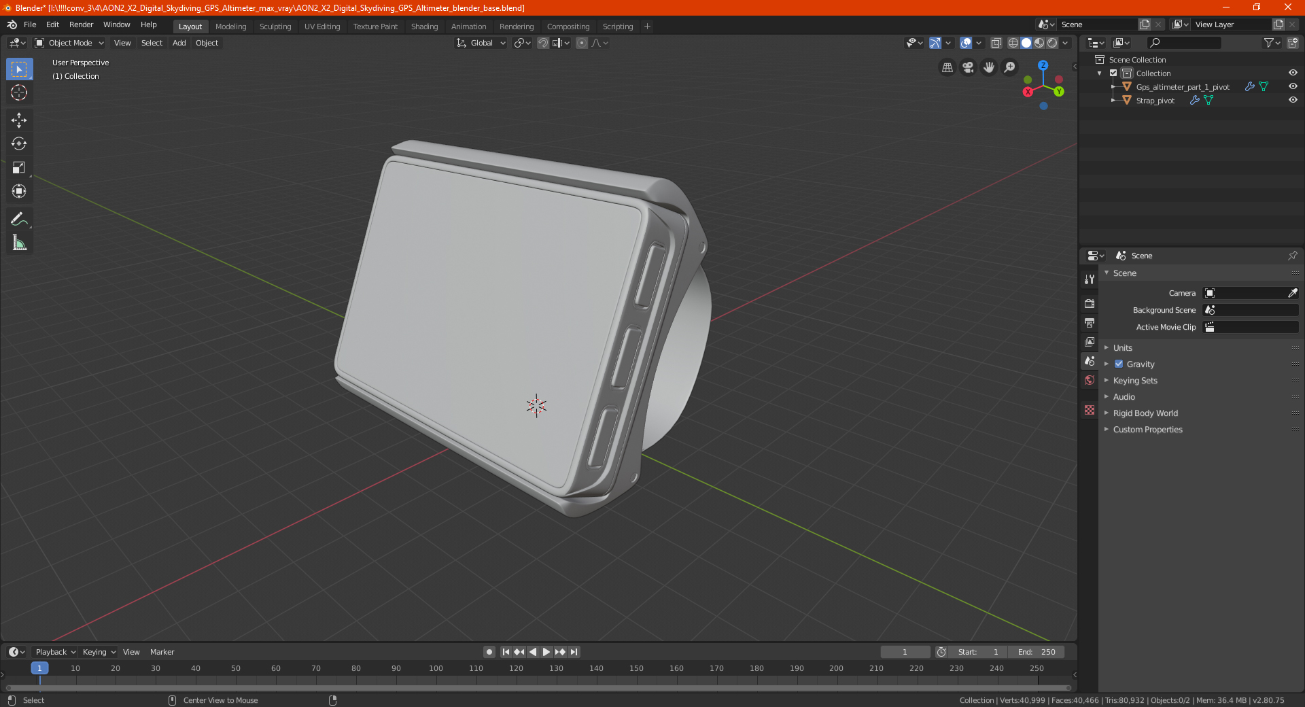Open the Texture properties tab
1305x707 pixels.
1090,410
